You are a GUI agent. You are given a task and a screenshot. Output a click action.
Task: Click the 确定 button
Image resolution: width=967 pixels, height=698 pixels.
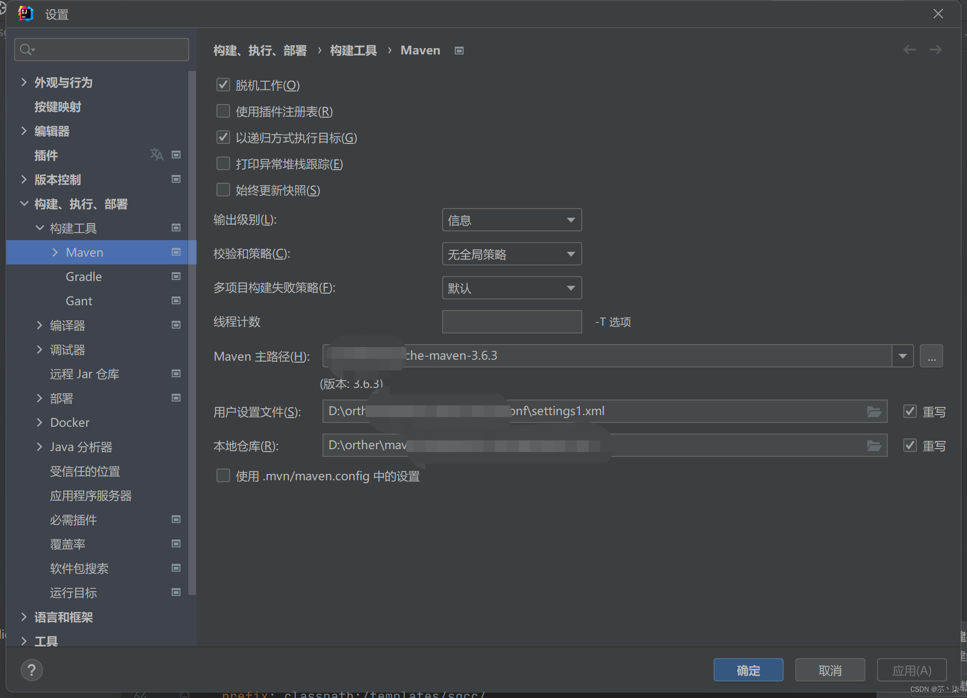click(x=748, y=670)
